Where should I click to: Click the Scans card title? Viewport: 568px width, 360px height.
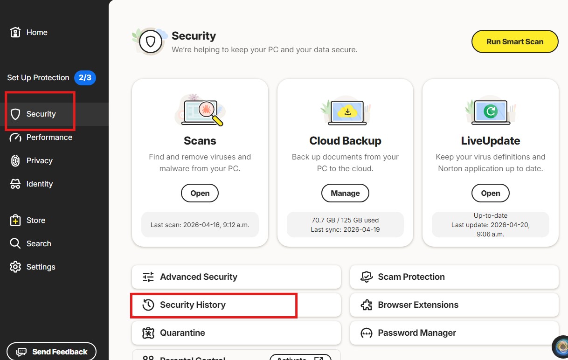(200, 141)
